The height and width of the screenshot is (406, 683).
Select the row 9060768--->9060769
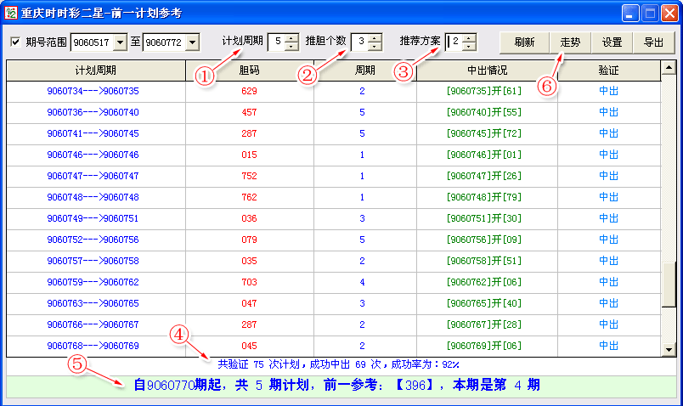click(334, 347)
